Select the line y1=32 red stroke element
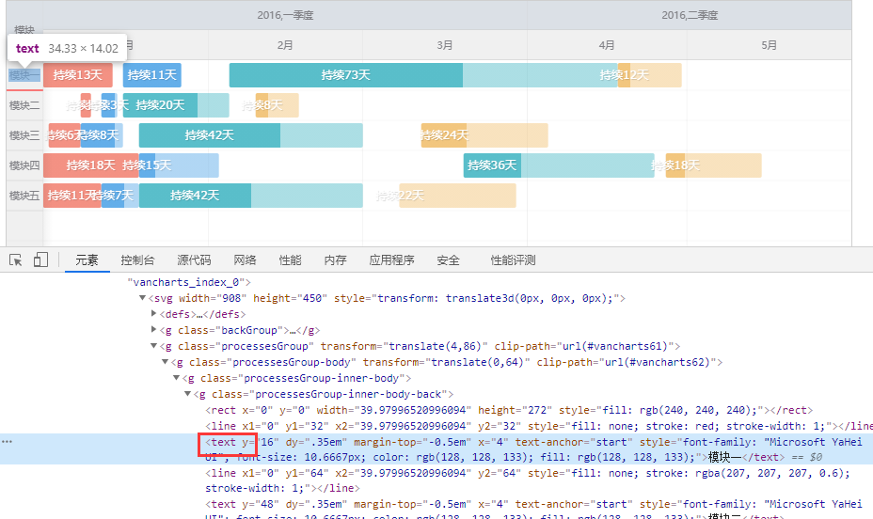 539,426
